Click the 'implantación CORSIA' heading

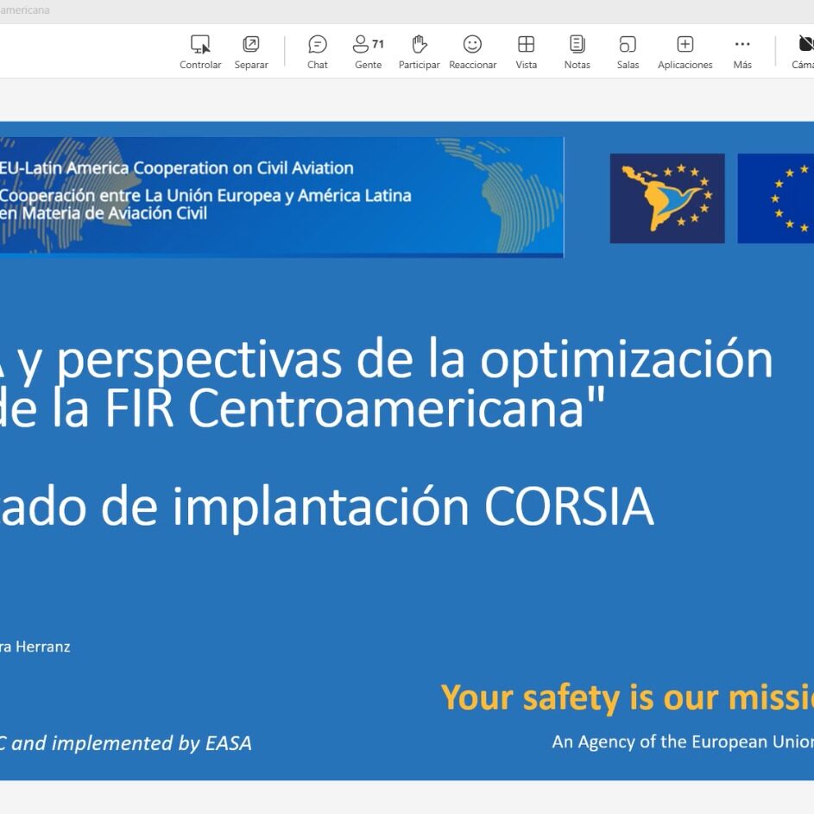click(x=413, y=508)
